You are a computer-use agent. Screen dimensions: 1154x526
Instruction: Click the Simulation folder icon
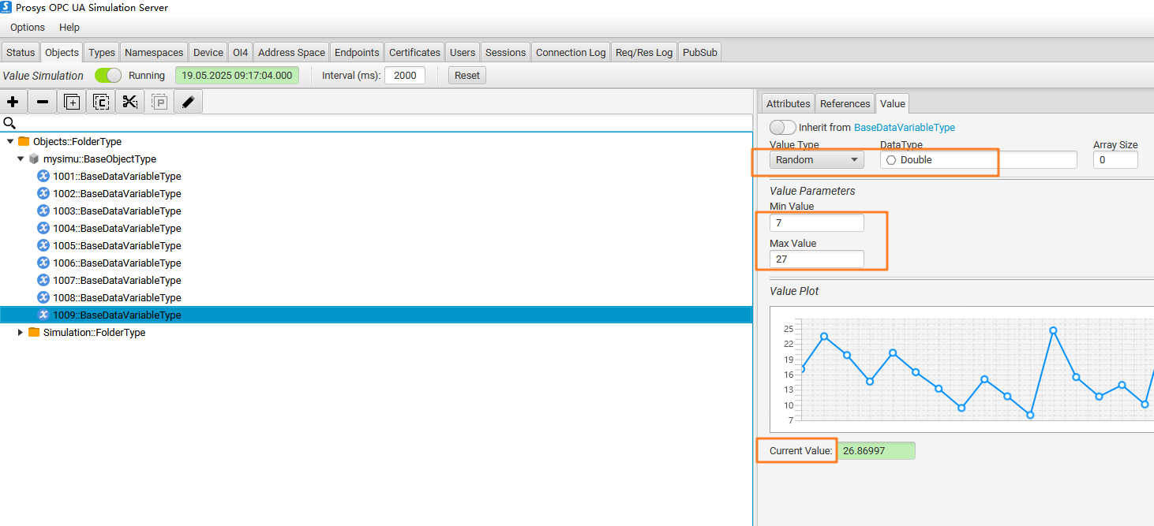coord(34,332)
